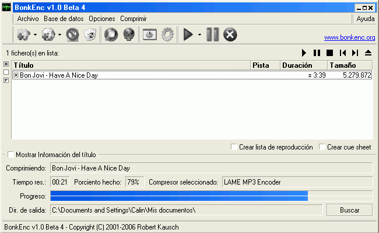The width and height of the screenshot is (379, 233).
Task: Click the add audio CD contents icon
Action: 48,34
